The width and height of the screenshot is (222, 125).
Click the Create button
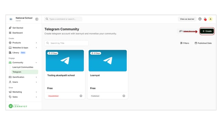[x=207, y=31]
